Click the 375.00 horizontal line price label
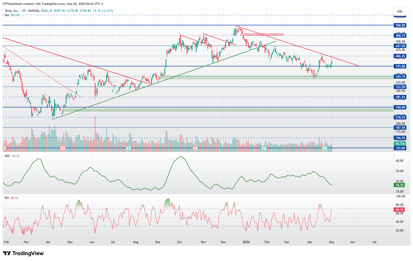Image resolution: width=413 pixels, height=261 pixels. tap(400, 66)
